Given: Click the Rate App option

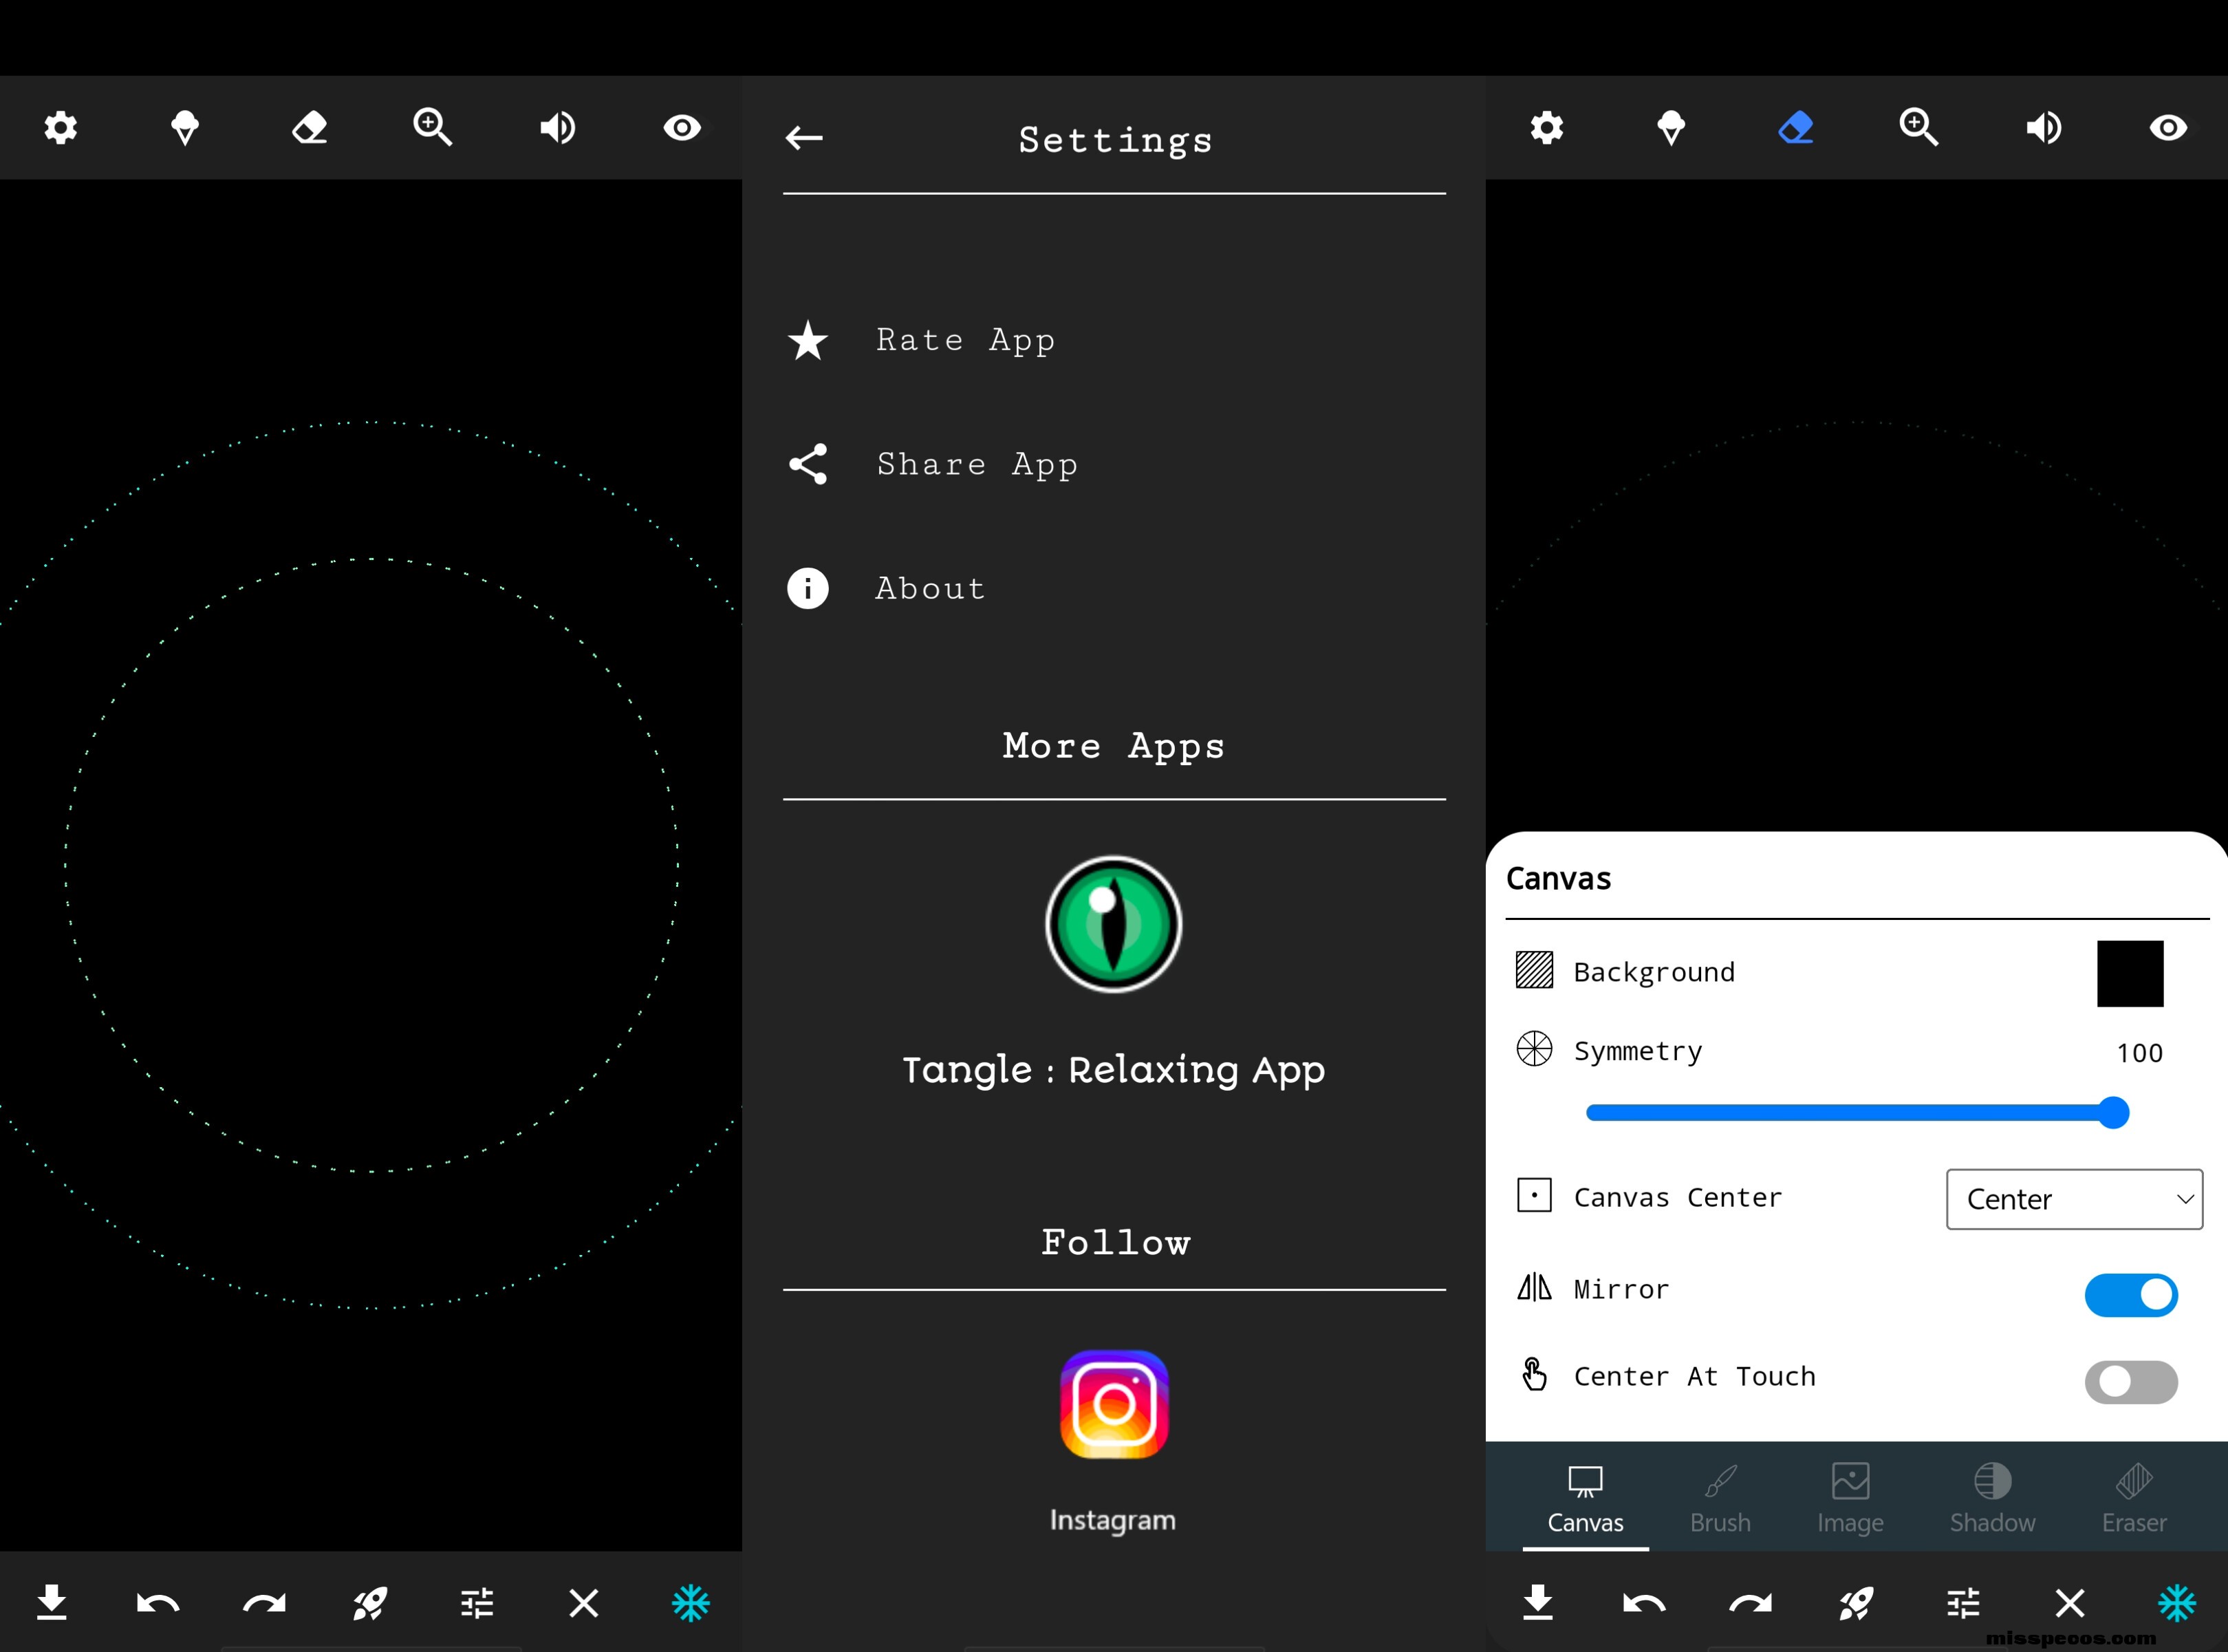Looking at the screenshot, I should pos(964,341).
